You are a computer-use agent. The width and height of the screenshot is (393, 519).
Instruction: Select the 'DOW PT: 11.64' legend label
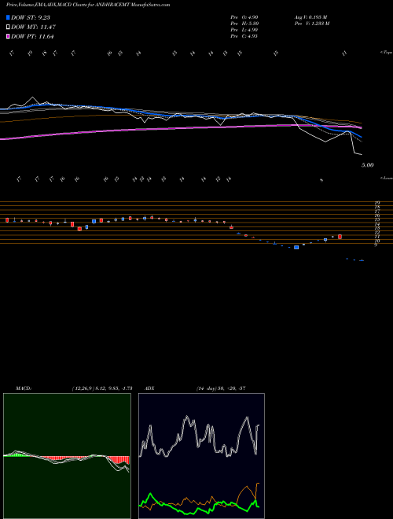pyautogui.click(x=32, y=36)
